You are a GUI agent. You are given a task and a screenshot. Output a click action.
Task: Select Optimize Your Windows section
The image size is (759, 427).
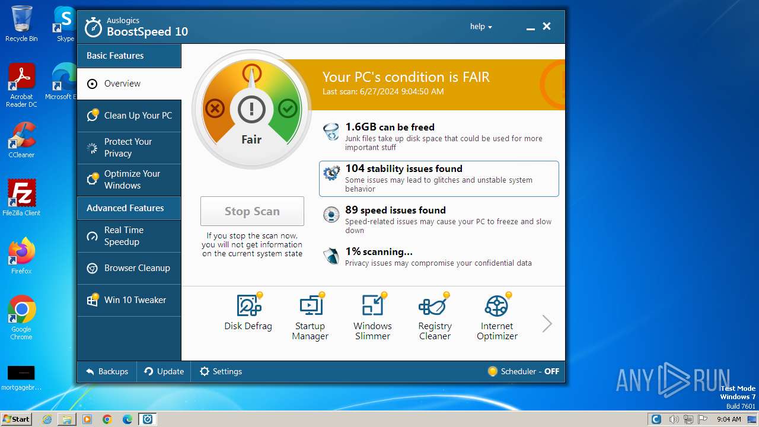click(x=129, y=180)
